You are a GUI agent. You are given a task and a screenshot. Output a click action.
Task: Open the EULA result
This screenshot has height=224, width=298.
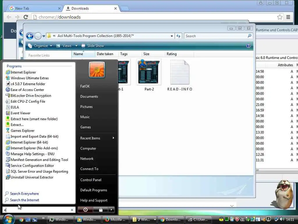[12, 107]
